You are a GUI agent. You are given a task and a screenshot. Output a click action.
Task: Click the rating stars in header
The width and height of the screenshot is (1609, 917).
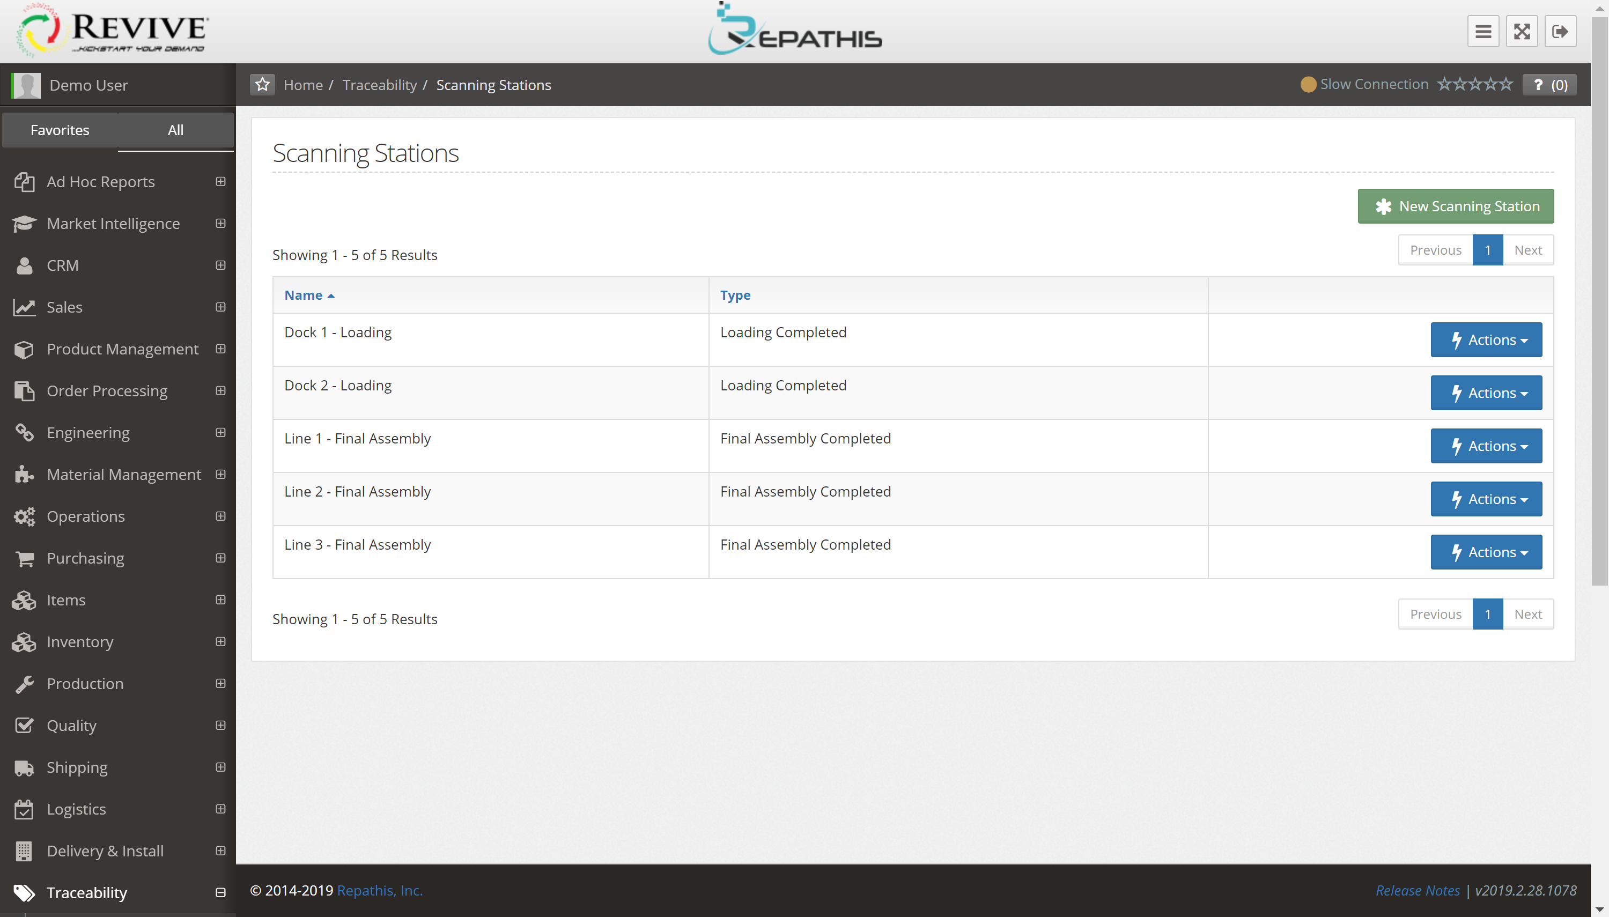tap(1474, 84)
